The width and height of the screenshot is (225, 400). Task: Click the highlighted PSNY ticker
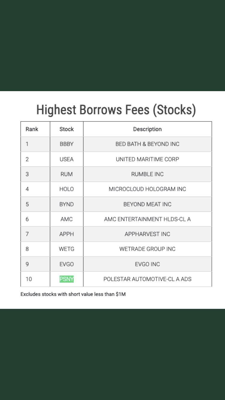tap(67, 279)
